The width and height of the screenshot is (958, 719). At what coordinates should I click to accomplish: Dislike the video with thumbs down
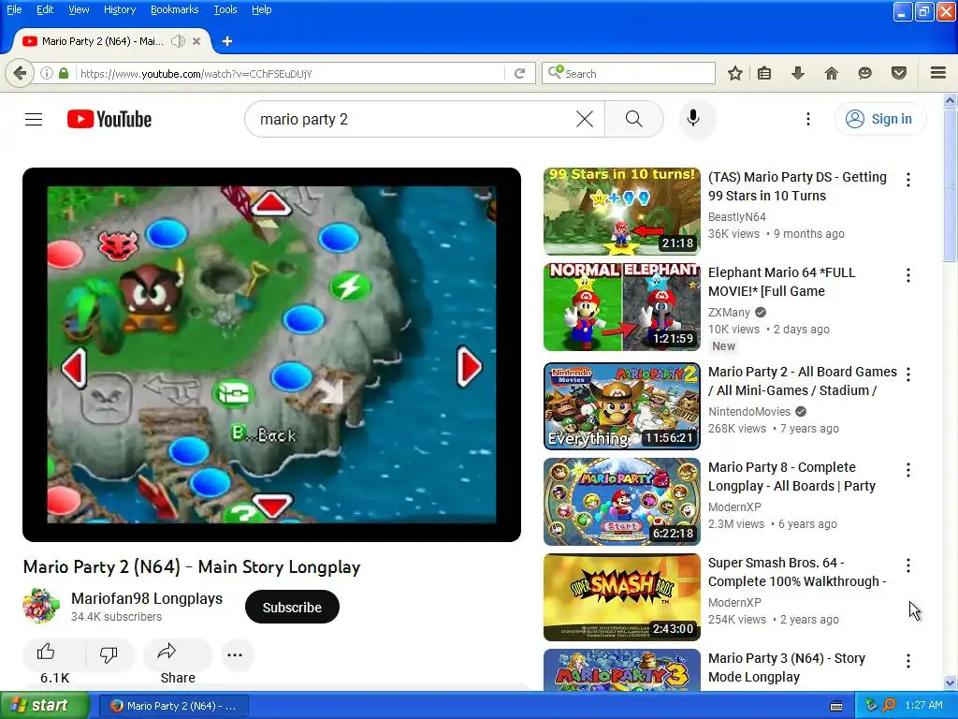[109, 654]
